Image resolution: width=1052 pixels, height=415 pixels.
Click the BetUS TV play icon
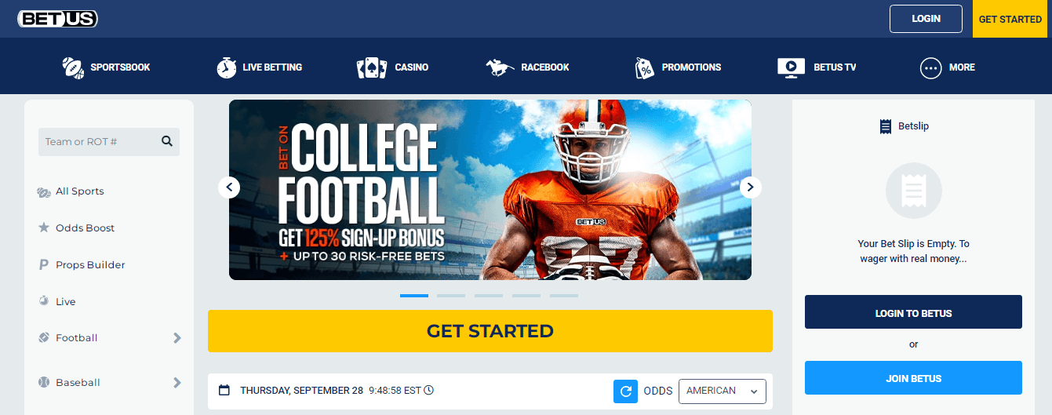[792, 67]
